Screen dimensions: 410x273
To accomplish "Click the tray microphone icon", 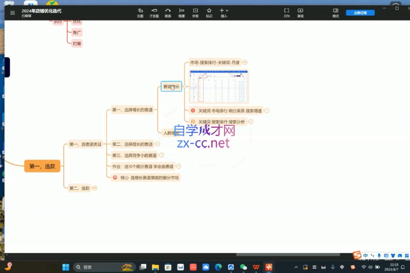I will 333,267.
